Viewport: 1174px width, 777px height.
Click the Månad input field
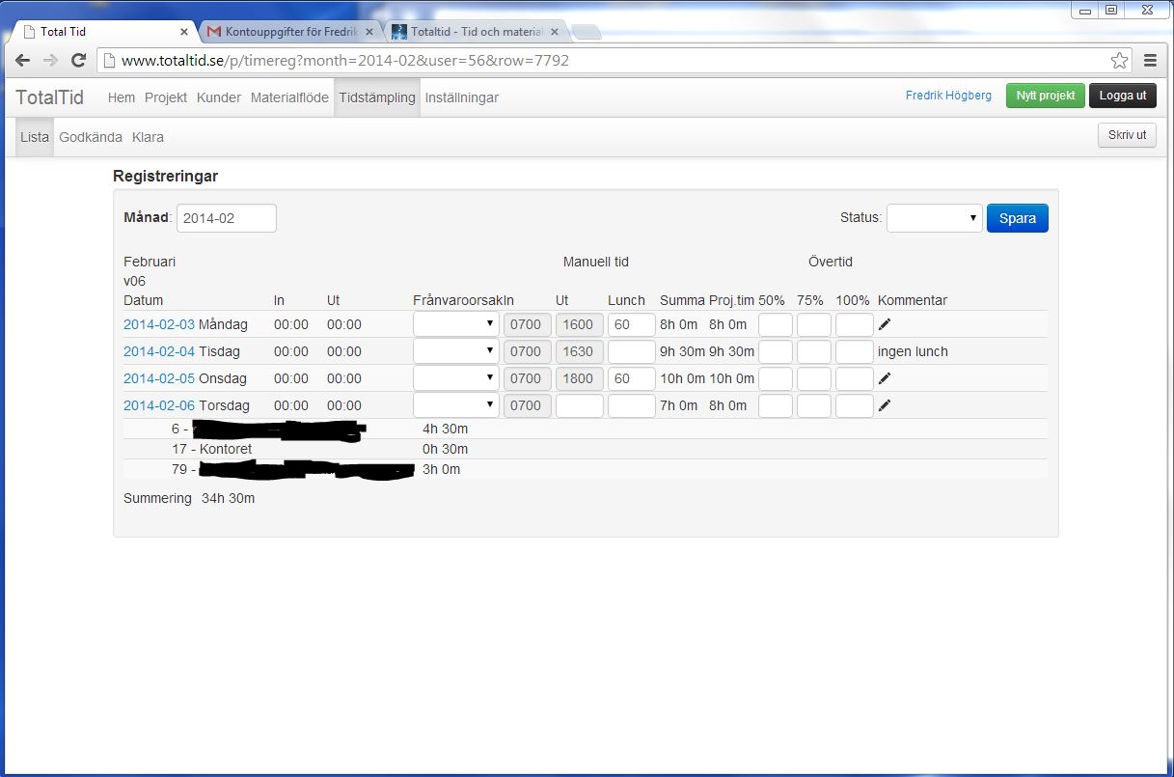[227, 218]
